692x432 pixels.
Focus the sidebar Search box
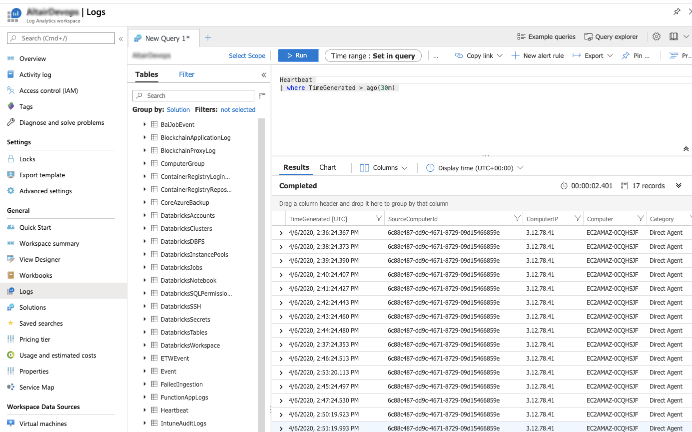(61, 38)
